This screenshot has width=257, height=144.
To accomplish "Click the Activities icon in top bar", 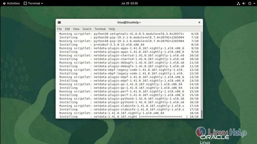I will [x=4, y=4].
